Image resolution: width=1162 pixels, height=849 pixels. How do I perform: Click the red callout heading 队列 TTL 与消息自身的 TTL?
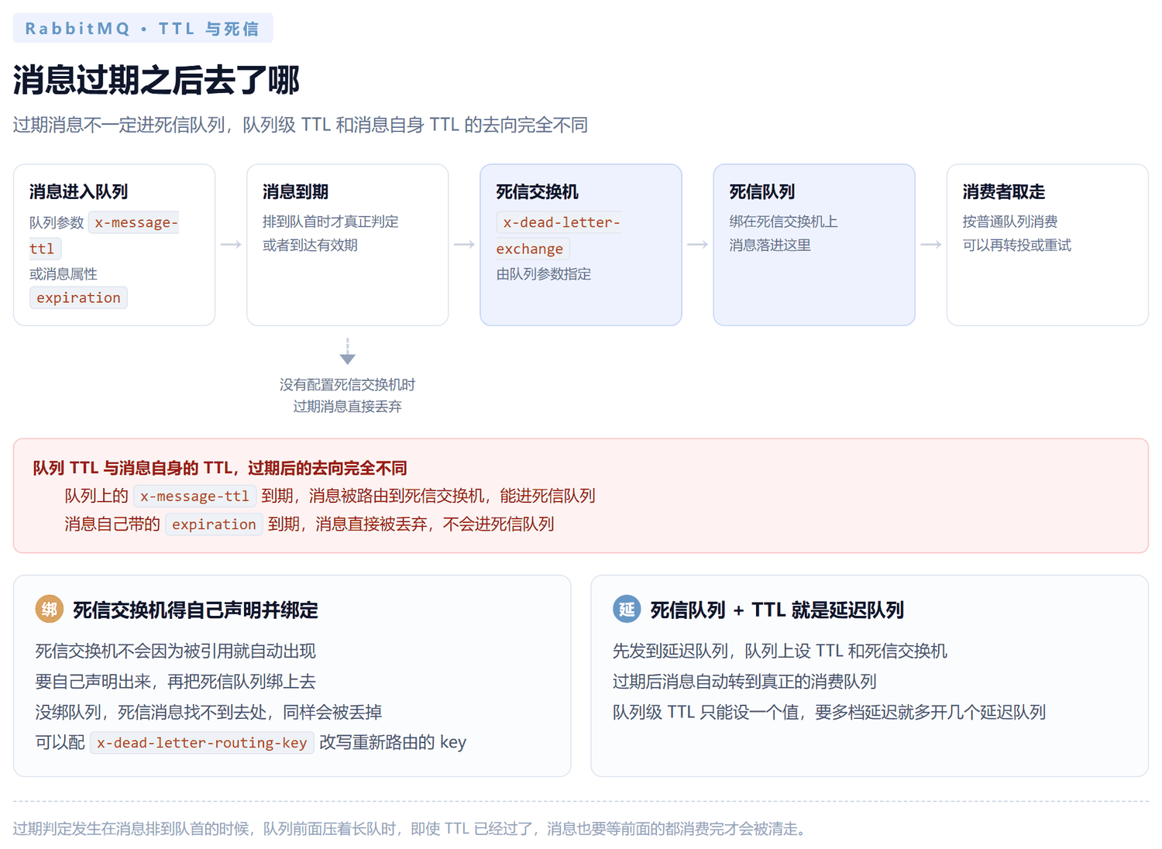[219, 468]
